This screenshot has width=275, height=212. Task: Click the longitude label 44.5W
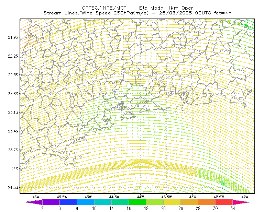pos(114,197)
